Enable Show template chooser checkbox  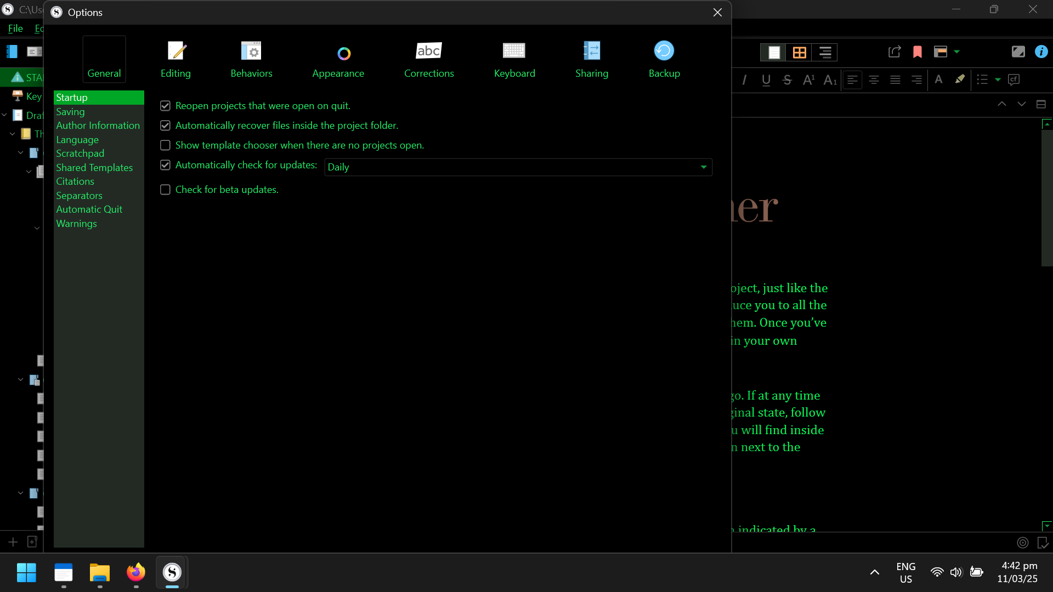[165, 145]
